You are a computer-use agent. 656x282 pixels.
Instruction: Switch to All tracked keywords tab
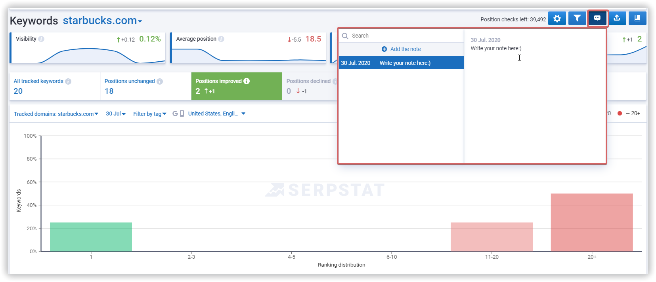[x=55, y=86]
